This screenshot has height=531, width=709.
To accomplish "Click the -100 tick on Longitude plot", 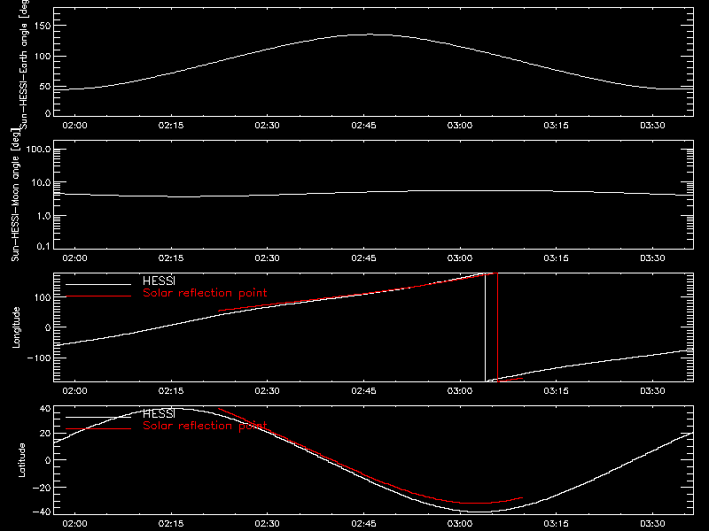I will coord(39,358).
